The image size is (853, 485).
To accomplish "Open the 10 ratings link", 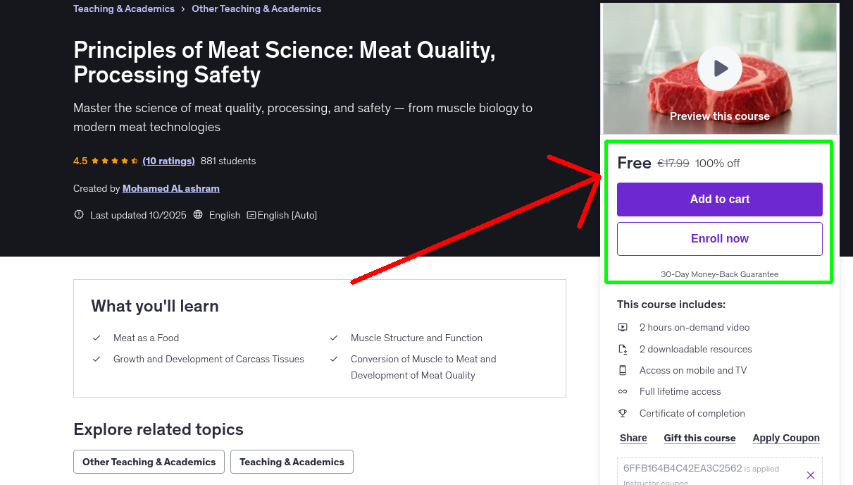I will click(168, 161).
